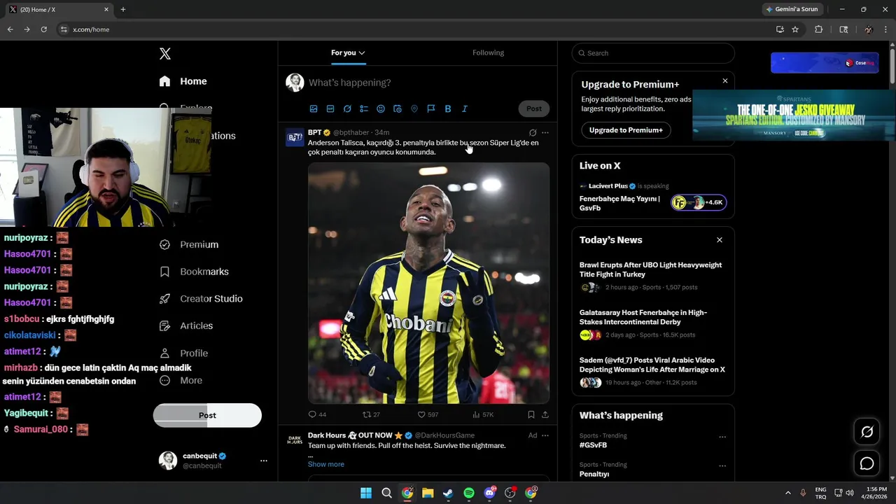Viewport: 896px width, 504px height.
Task: Open Premium from the sidebar
Action: pyautogui.click(x=189, y=244)
